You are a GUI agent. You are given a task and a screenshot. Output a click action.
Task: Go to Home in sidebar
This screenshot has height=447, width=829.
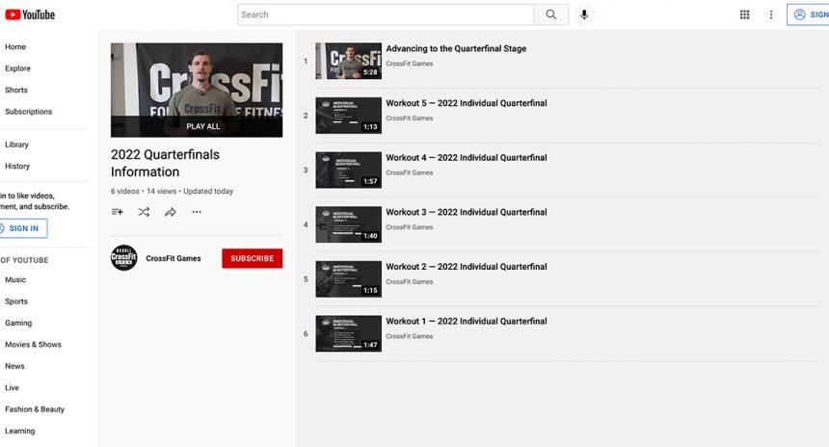15,47
